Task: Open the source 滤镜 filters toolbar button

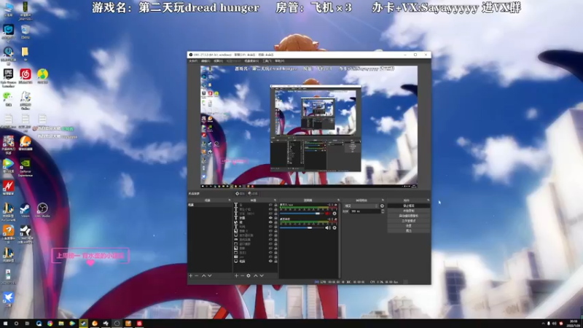Action: click(253, 193)
